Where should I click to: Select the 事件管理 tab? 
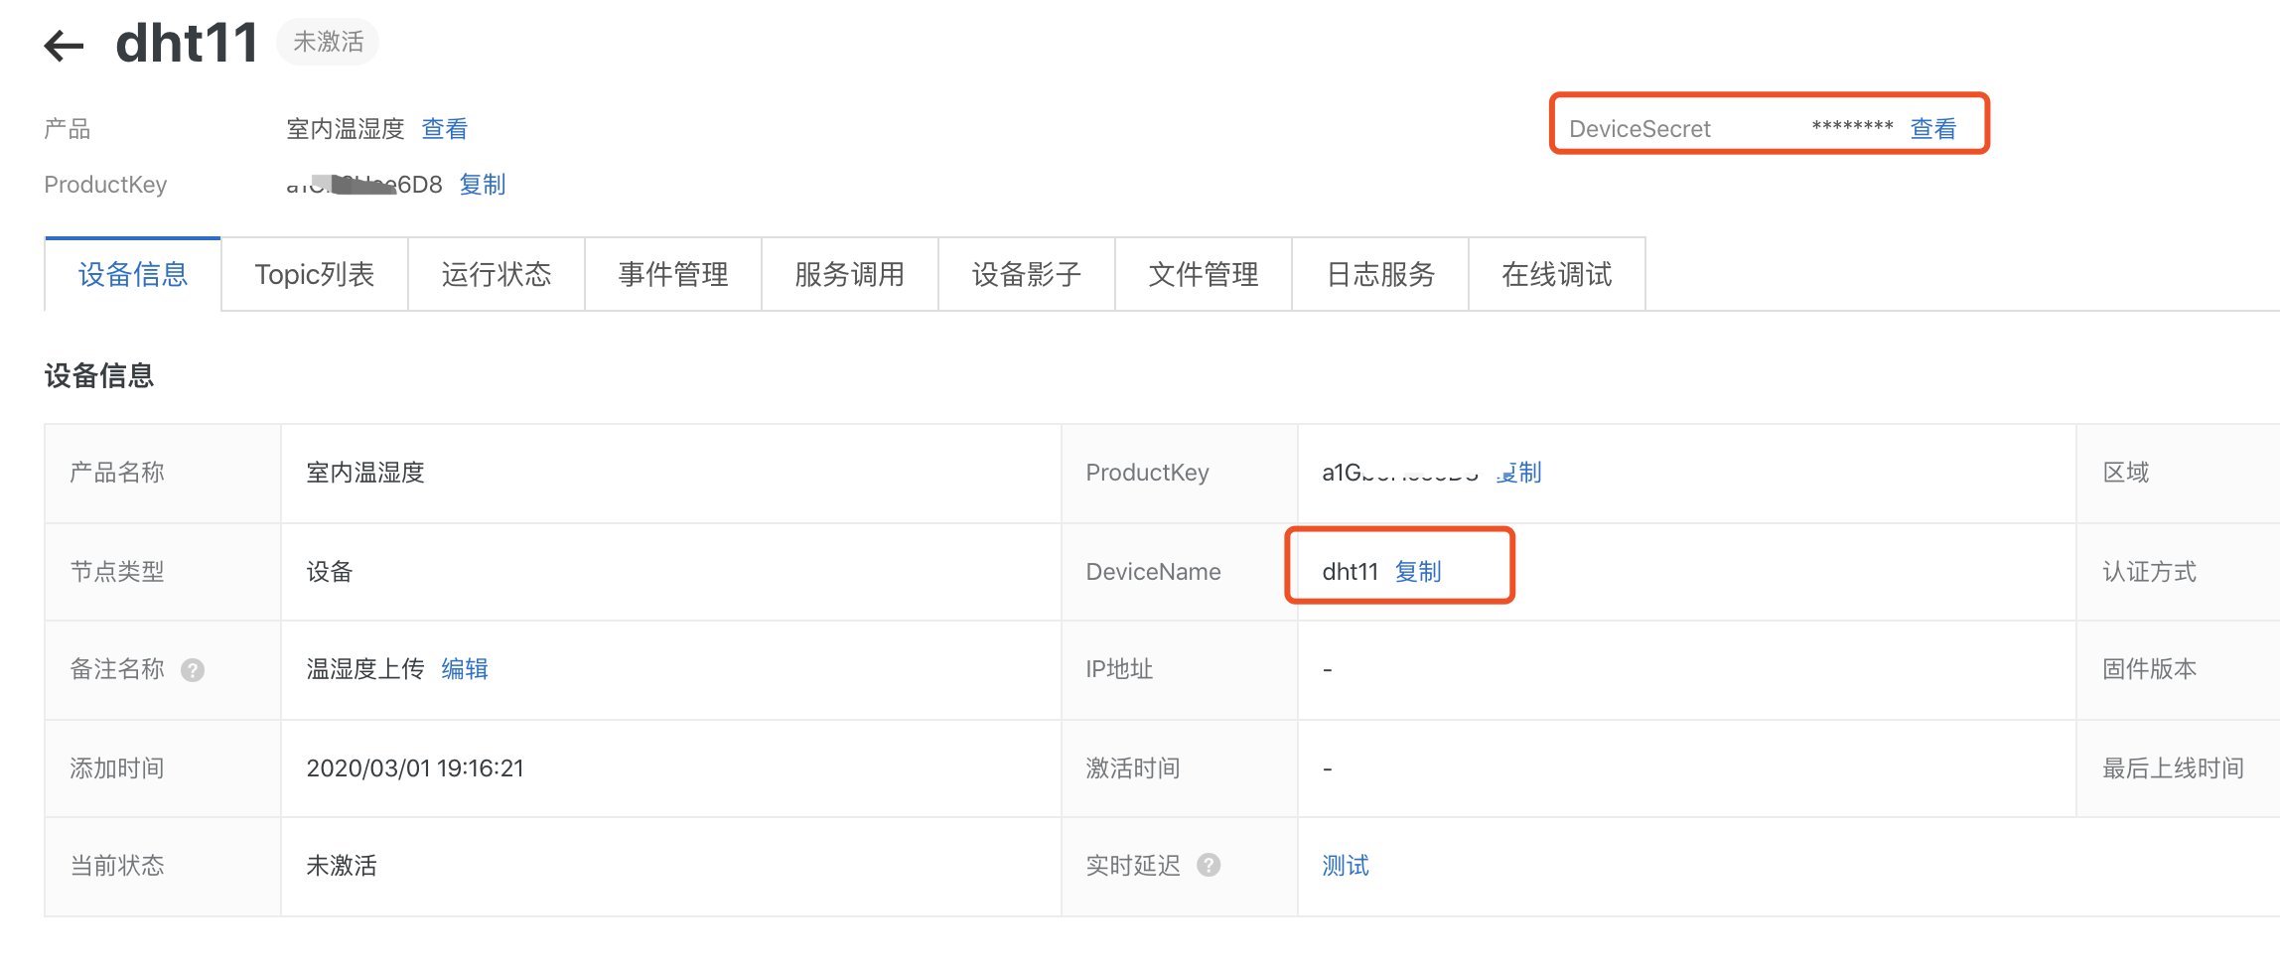pyautogui.click(x=672, y=275)
